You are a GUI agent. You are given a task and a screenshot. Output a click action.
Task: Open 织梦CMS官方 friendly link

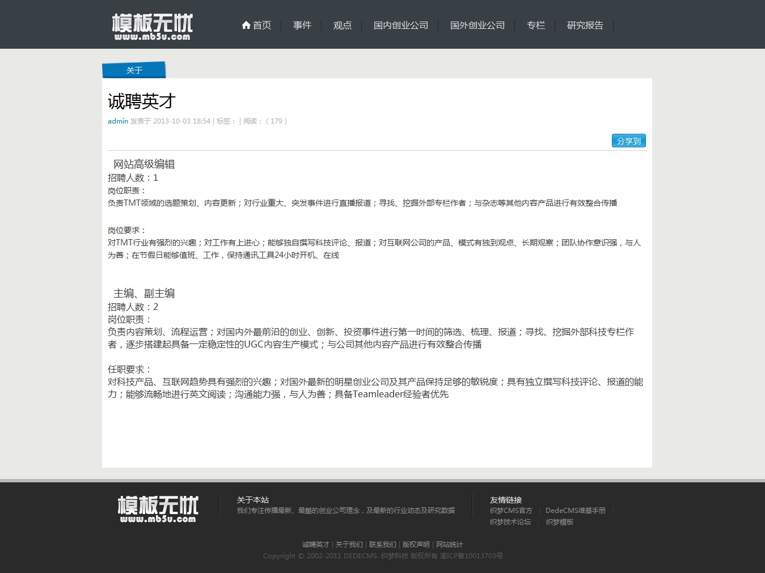[x=511, y=511]
